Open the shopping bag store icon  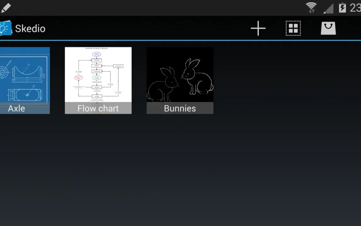coord(328,28)
